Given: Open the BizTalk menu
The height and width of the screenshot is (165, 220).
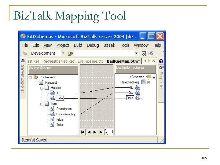Looking at the screenshot, I should tap(109, 45).
